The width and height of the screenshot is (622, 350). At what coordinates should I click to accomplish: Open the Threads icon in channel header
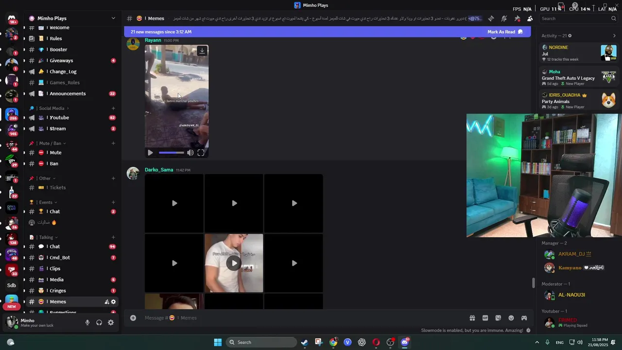point(491,18)
